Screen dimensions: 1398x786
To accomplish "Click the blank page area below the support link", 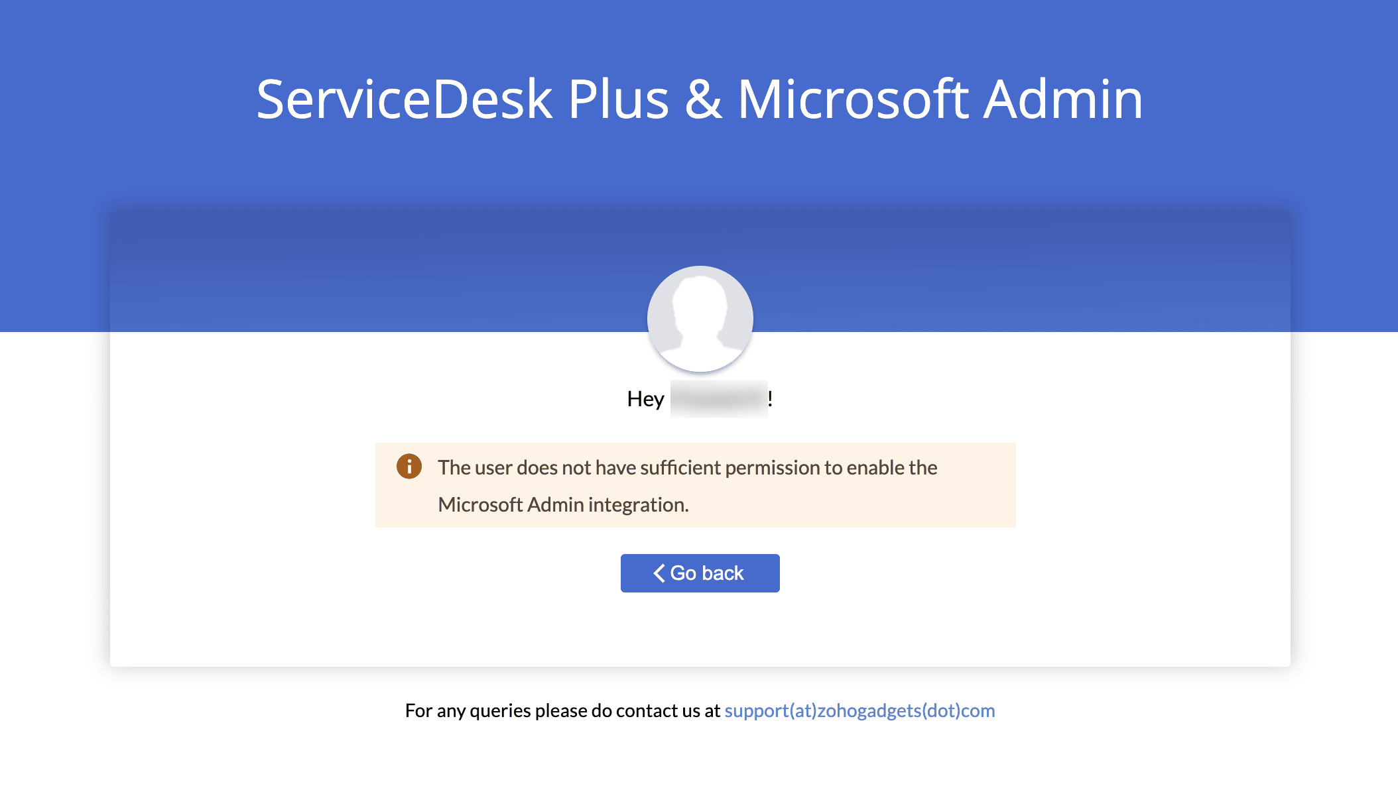I will click(x=699, y=756).
